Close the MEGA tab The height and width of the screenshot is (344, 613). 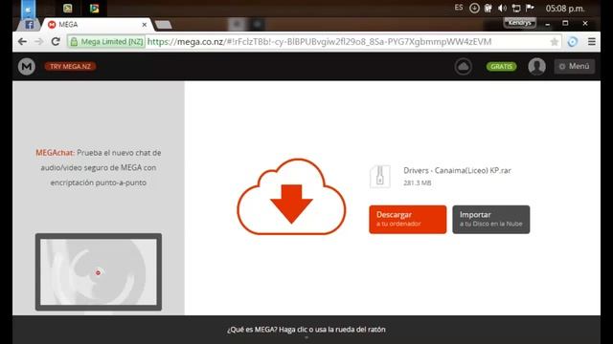[145, 25]
